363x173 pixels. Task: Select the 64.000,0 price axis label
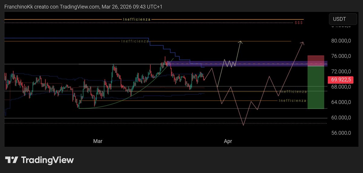(x=341, y=103)
